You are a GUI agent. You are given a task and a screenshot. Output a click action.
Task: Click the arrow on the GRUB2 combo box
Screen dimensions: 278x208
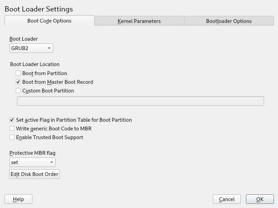(49, 48)
